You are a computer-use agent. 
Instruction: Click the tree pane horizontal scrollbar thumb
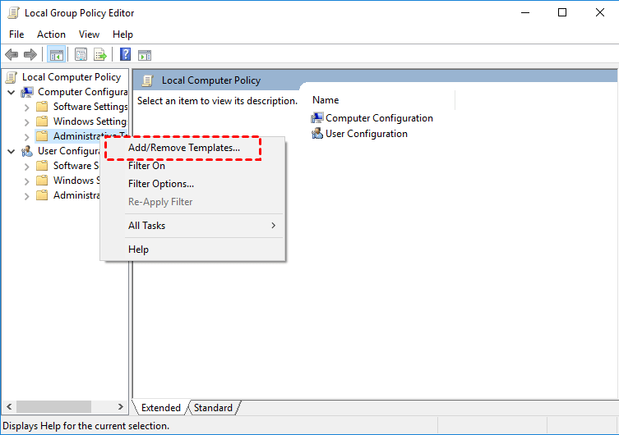[x=53, y=406]
